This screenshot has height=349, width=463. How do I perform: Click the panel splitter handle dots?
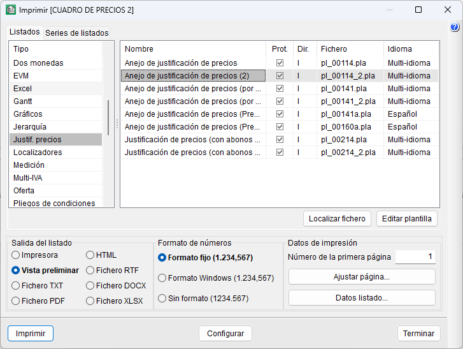(117, 124)
